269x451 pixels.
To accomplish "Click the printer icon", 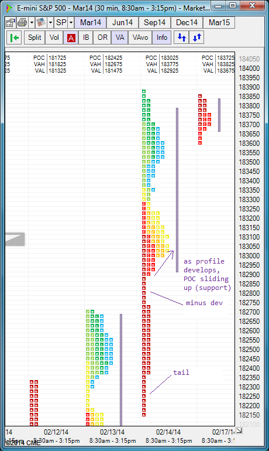I will 22,22.
